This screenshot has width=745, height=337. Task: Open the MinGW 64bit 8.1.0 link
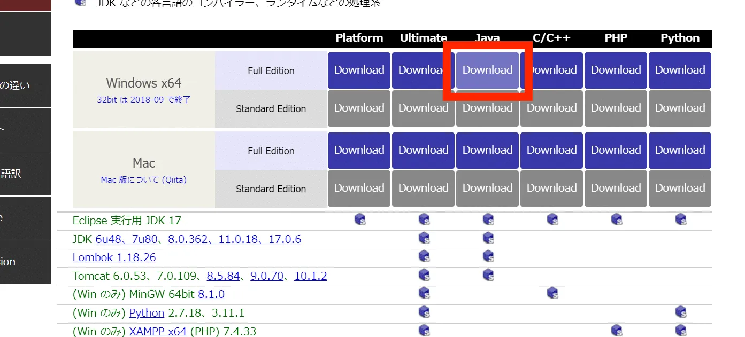coord(211,294)
